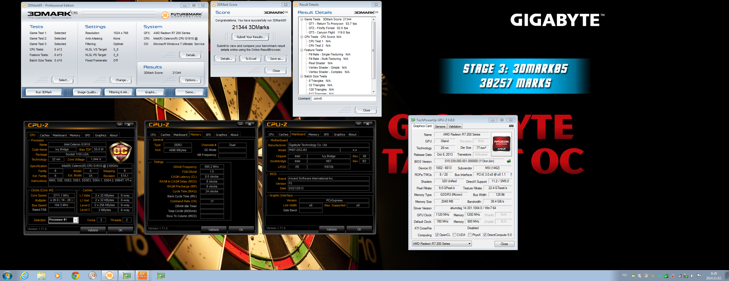729x281 pixels.
Task: Click the green checkmark tray icon
Action: tap(666, 276)
